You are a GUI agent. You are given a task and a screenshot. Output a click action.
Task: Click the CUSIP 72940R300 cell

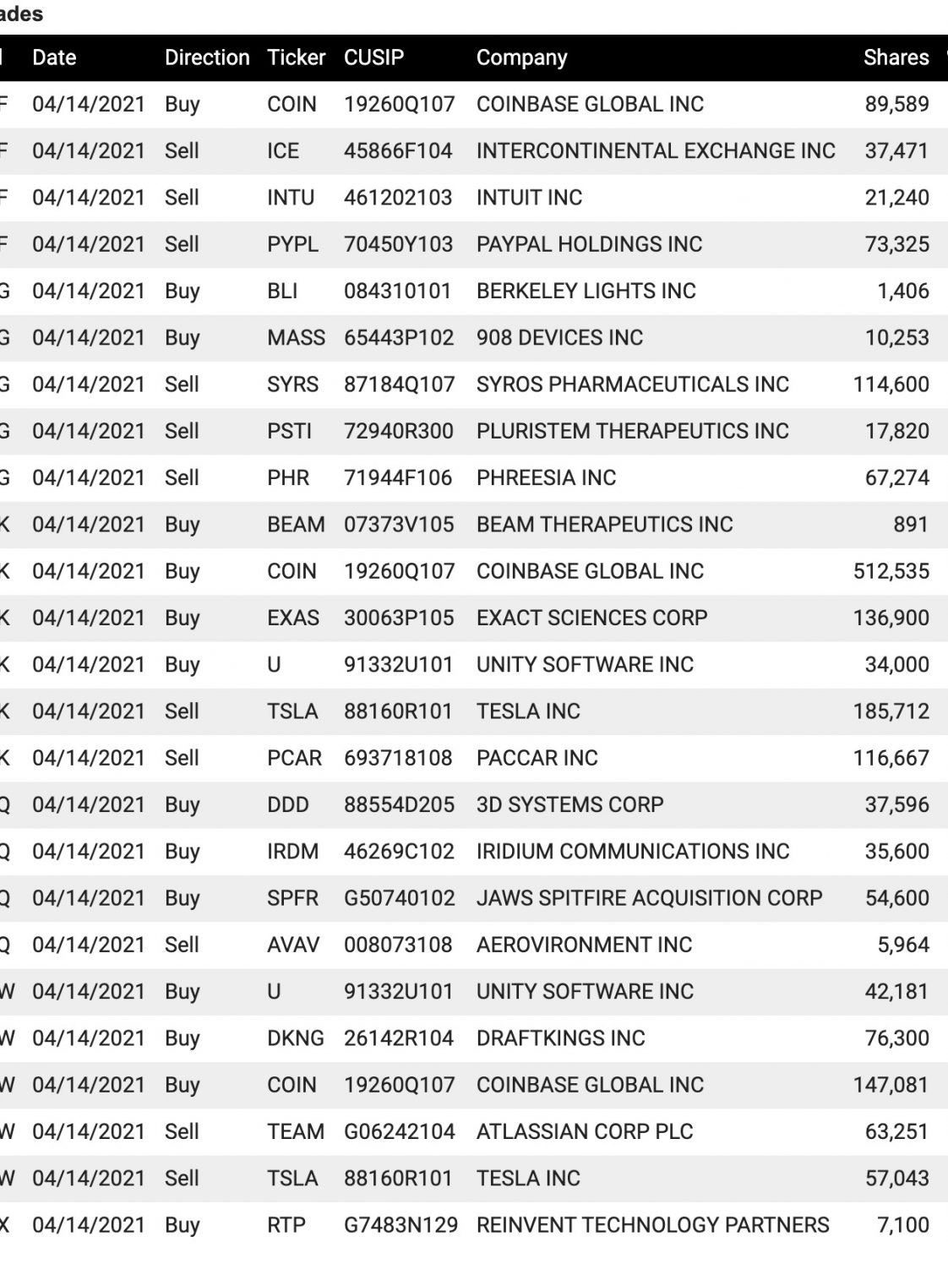pyautogui.click(x=398, y=431)
